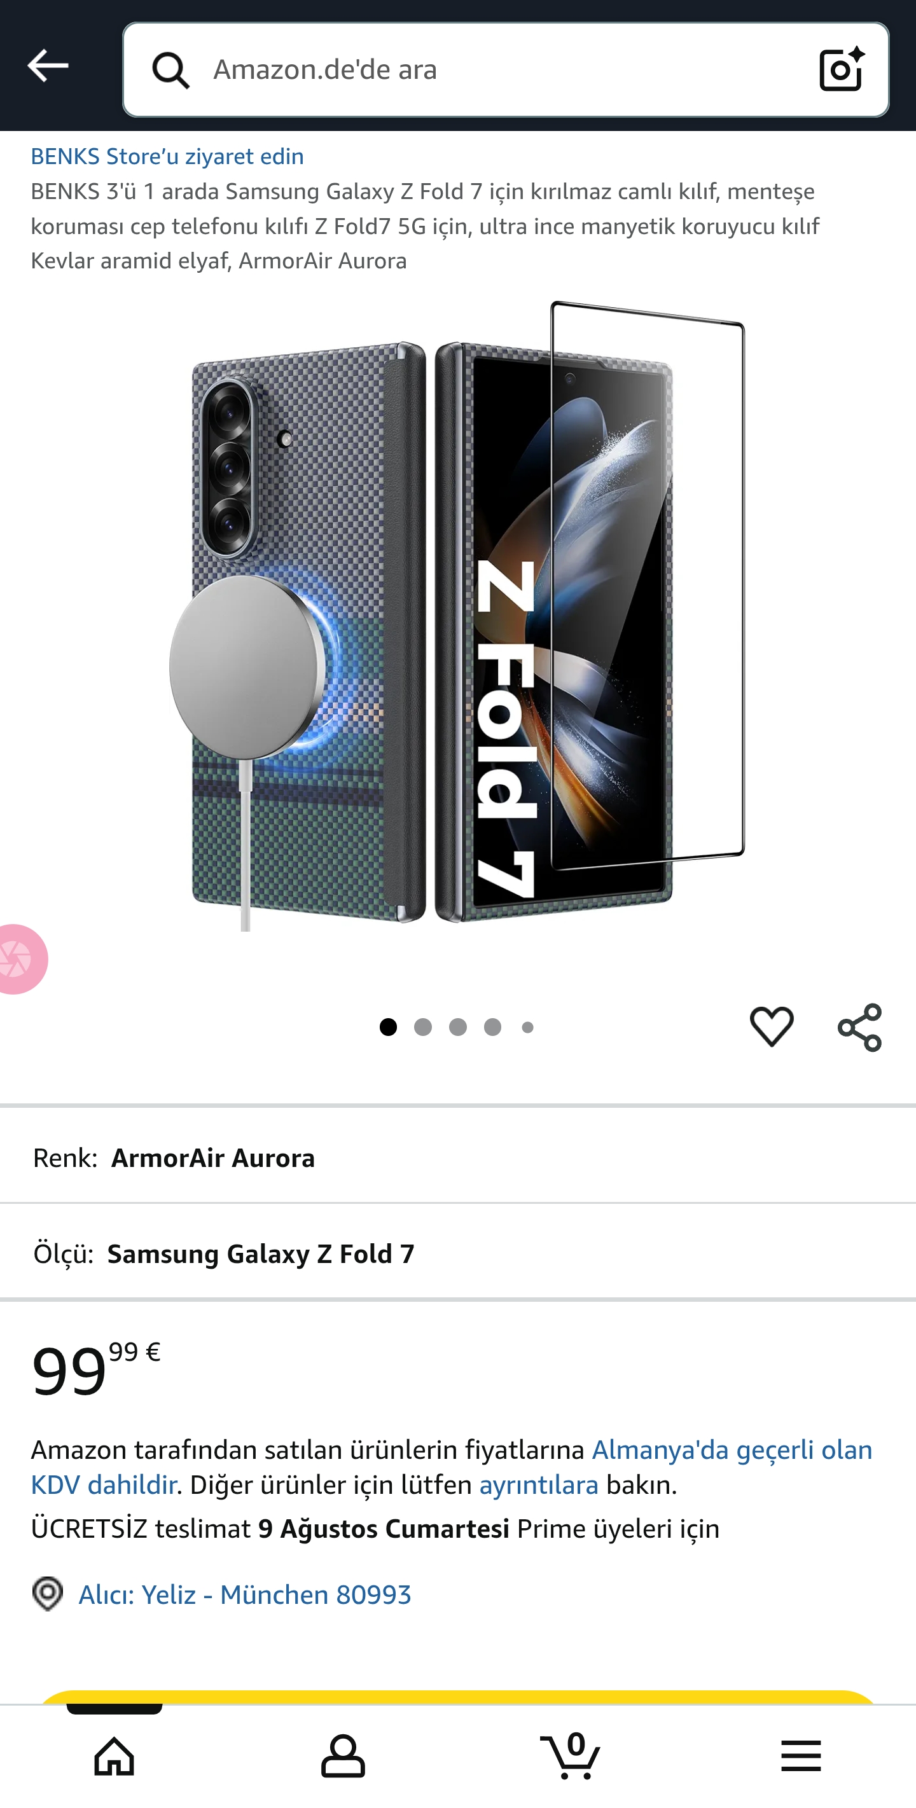Open Almanya'da geçerli olan KDV dahildir link
Screen dimensions: 916x1808
pos(452,1468)
